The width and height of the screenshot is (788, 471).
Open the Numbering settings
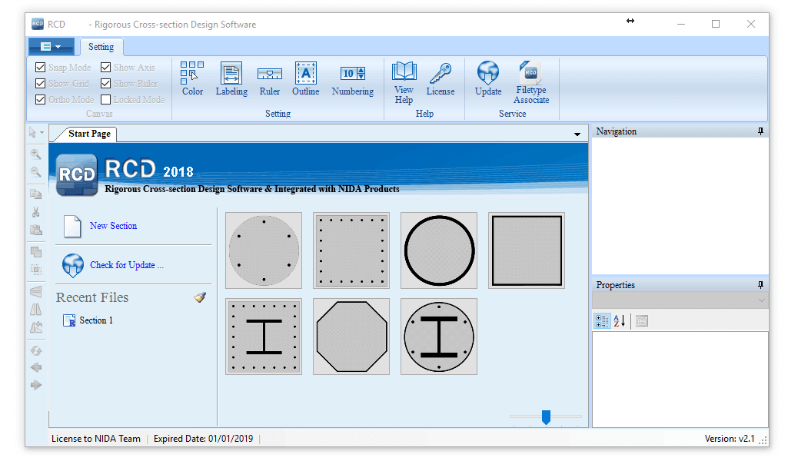coord(352,79)
